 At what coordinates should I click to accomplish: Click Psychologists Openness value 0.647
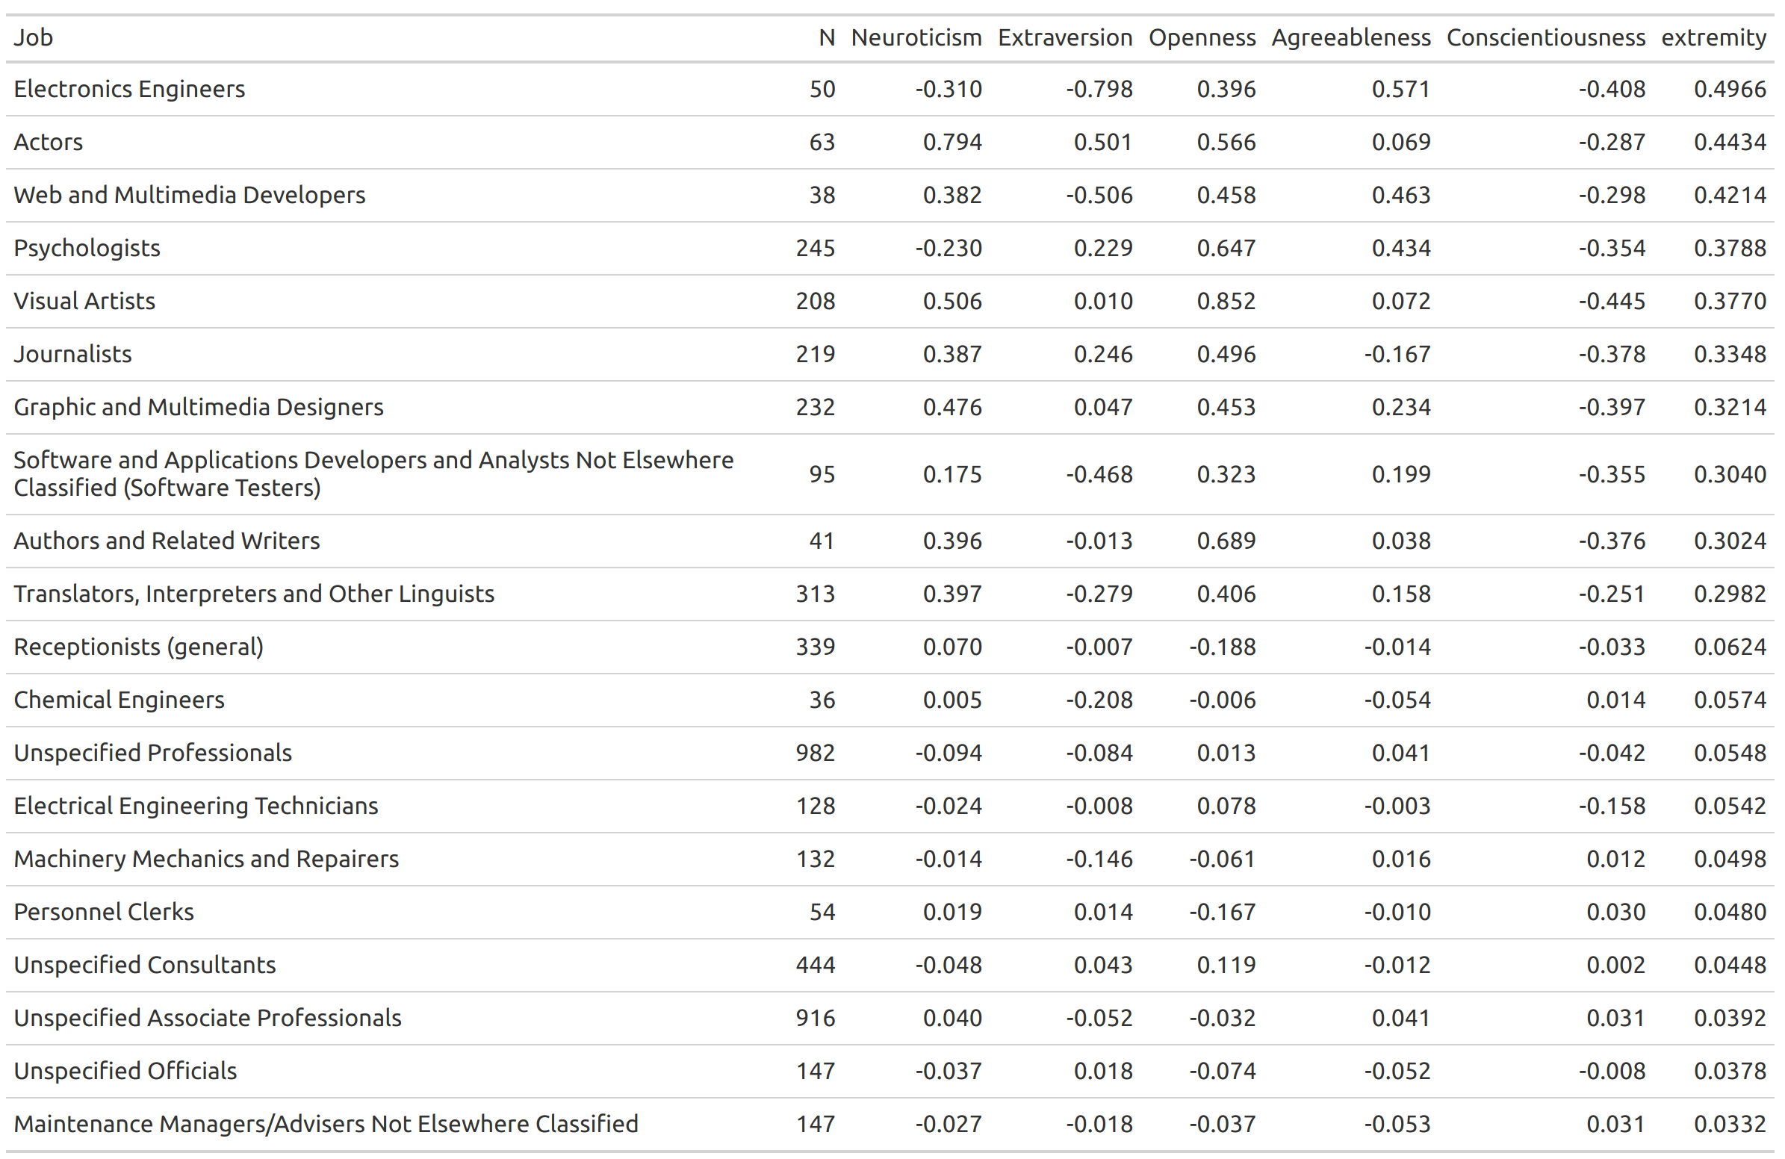coord(1226,248)
